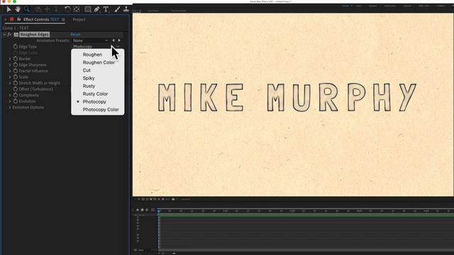Choose Spiky edge type

98,78
